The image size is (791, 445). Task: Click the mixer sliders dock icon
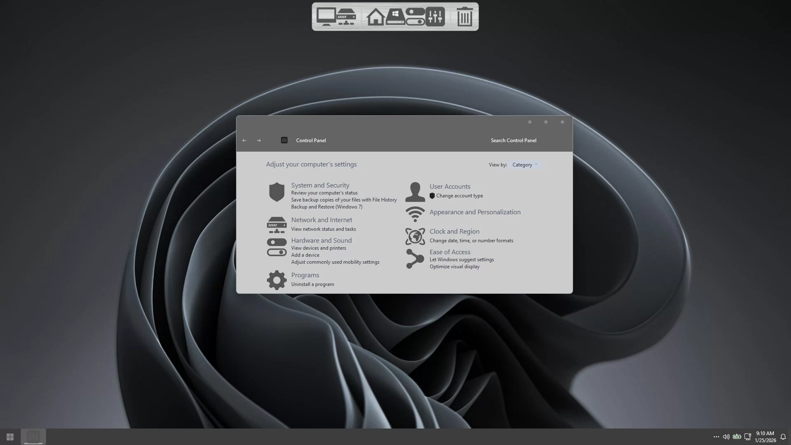point(435,17)
